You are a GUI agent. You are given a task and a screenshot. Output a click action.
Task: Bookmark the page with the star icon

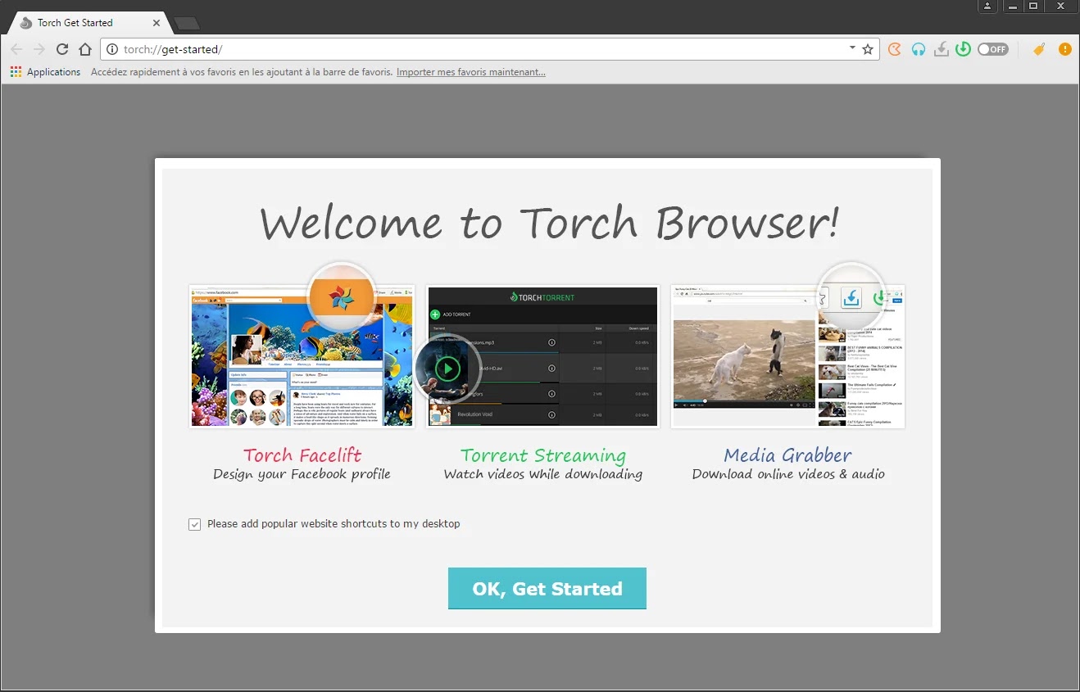coord(867,49)
